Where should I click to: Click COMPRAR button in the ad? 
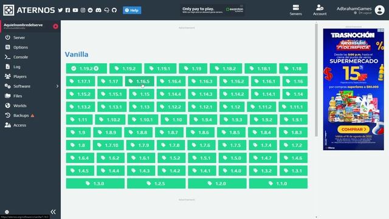(353, 130)
